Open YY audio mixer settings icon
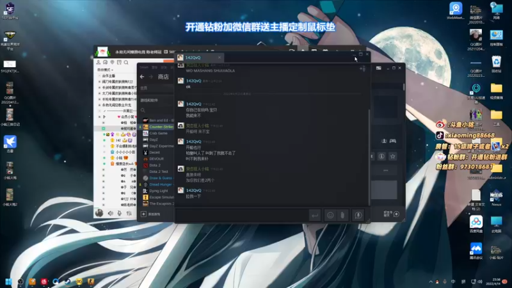This screenshot has height=288, width=512. click(129, 213)
